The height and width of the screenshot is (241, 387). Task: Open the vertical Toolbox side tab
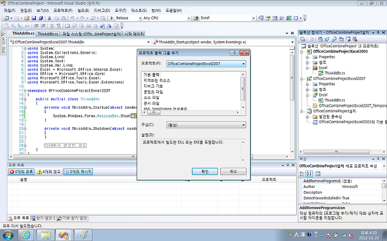click(x=3, y=44)
